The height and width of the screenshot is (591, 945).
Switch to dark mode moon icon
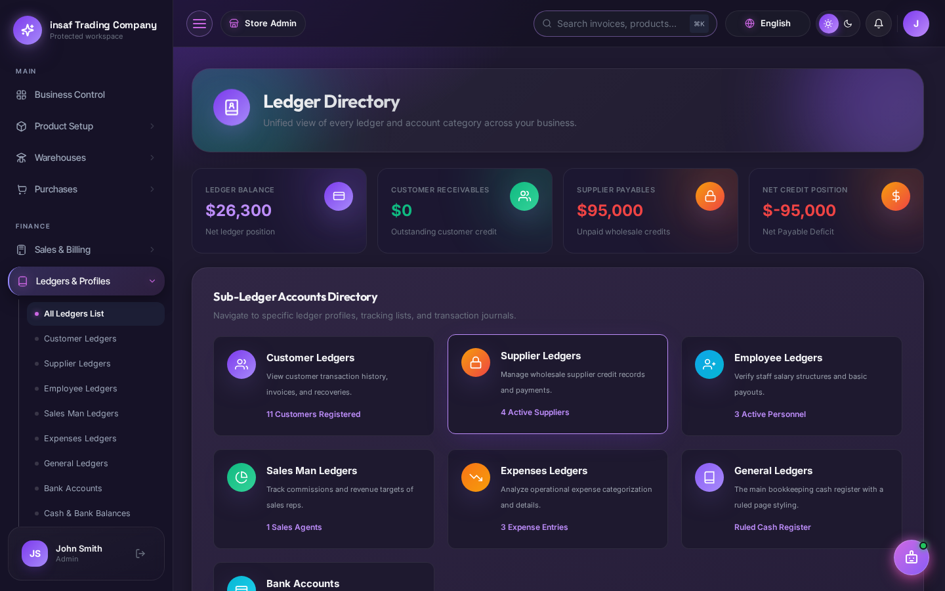[x=848, y=24]
